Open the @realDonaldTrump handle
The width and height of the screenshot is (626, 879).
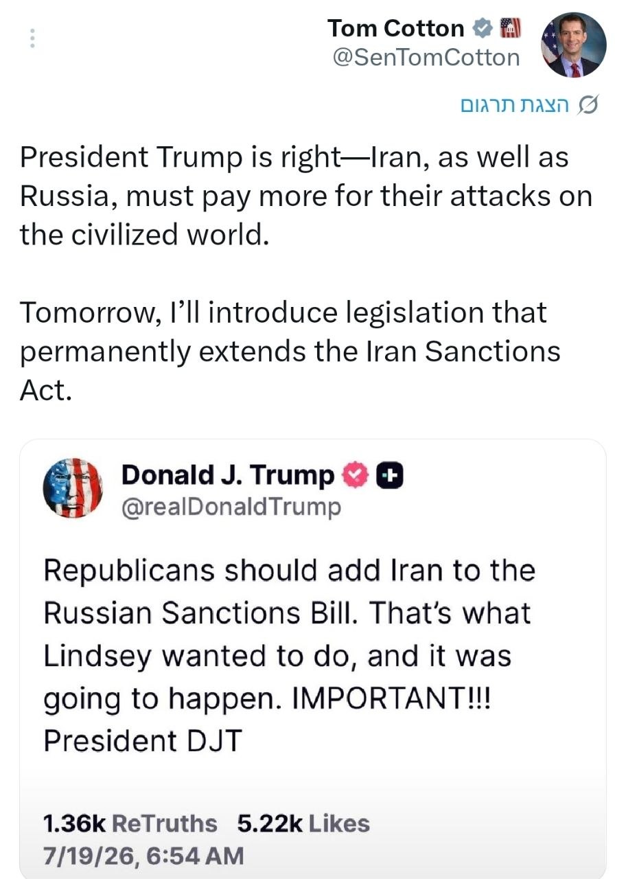pos(231,507)
